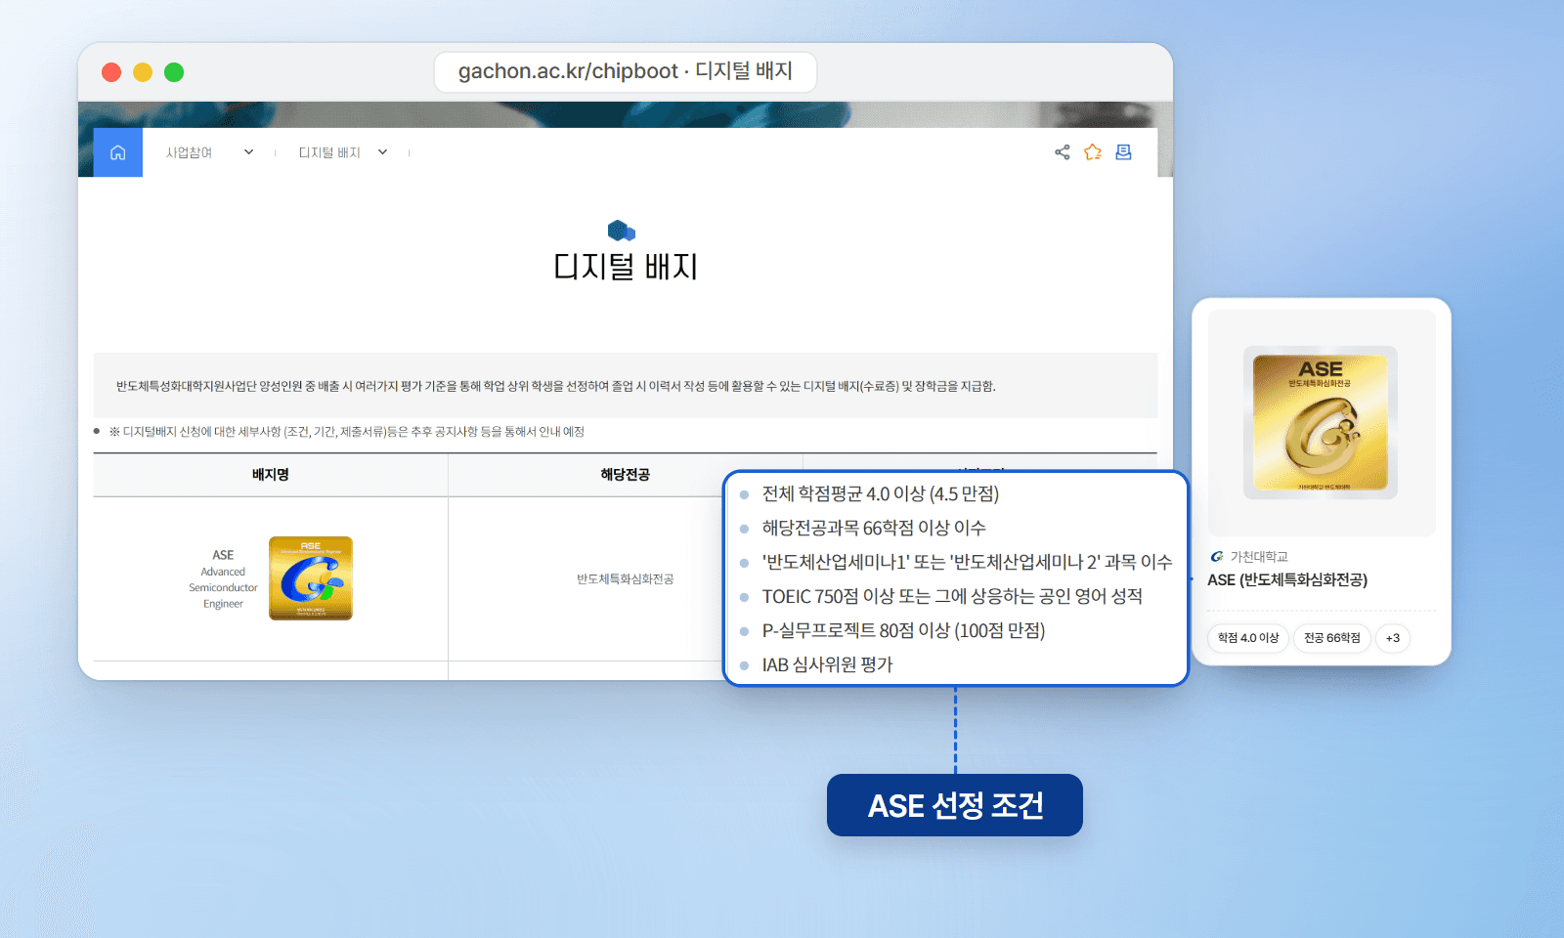Click the yellow minimize window button
1564x938 pixels.
143,72
